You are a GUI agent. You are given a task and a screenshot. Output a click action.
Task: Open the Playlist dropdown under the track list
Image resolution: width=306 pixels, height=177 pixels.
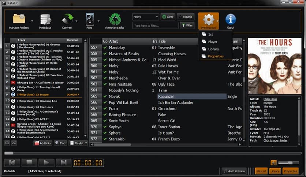coord(78,143)
